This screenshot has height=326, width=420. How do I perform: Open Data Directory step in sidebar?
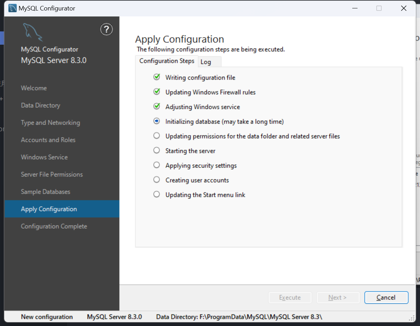40,105
